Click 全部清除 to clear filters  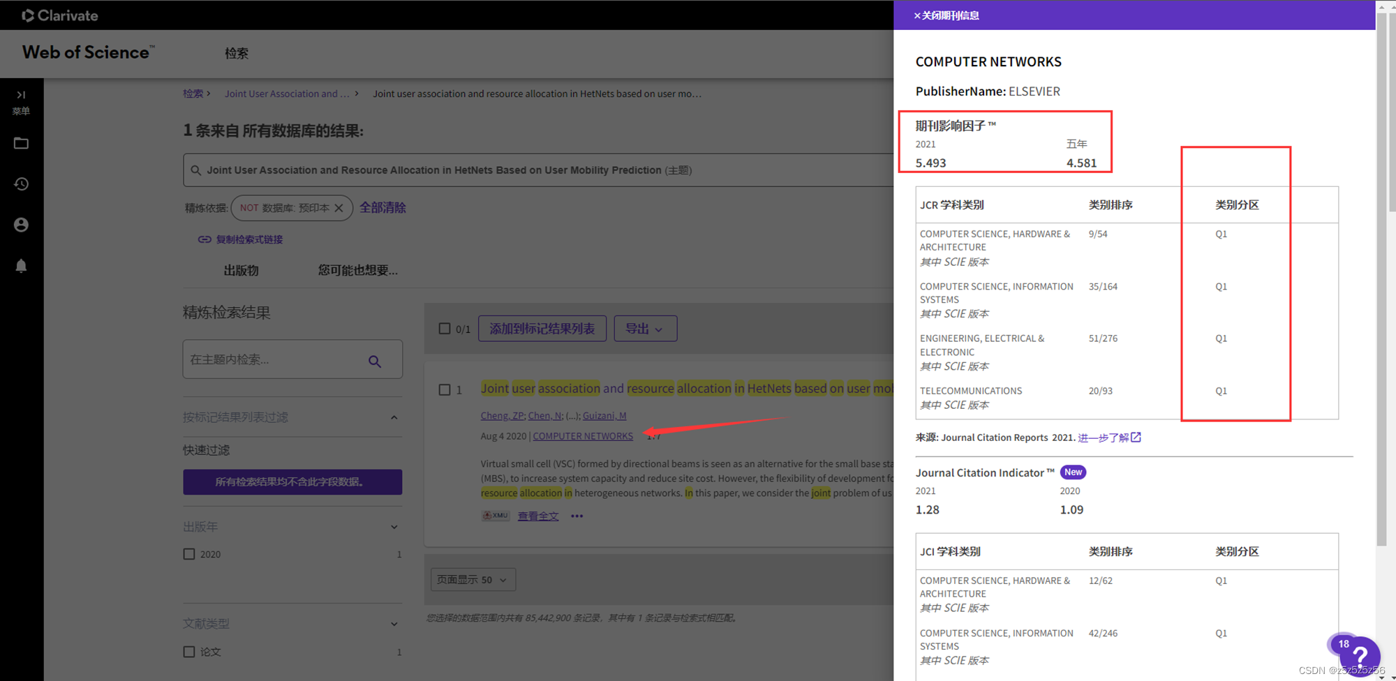click(383, 208)
